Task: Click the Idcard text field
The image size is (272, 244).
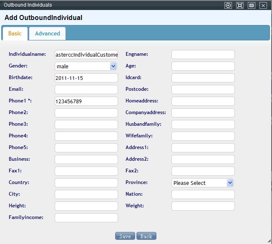Action: point(203,78)
